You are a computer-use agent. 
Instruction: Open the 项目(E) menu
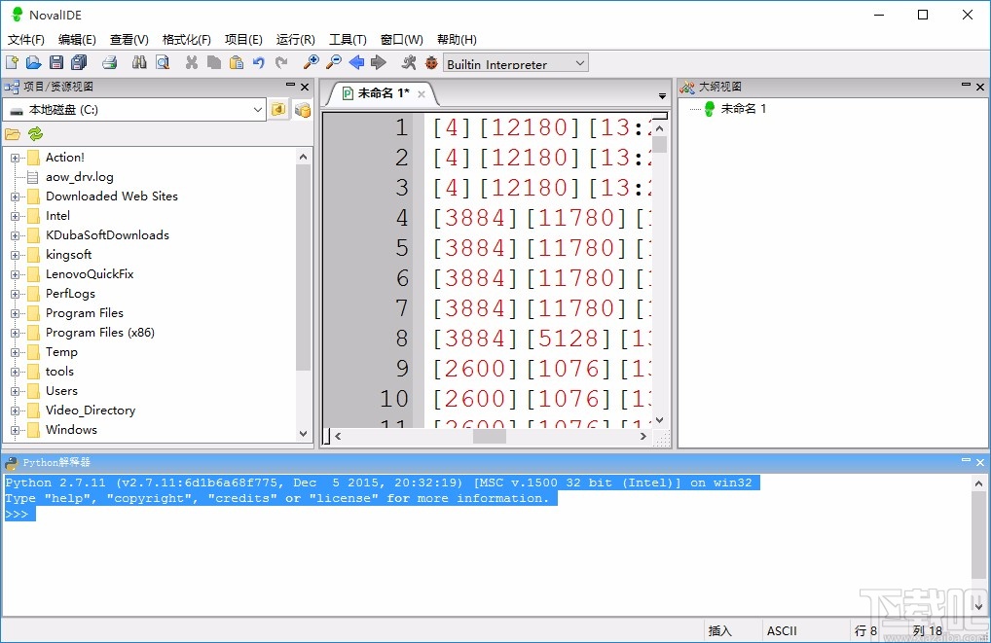pyautogui.click(x=243, y=40)
